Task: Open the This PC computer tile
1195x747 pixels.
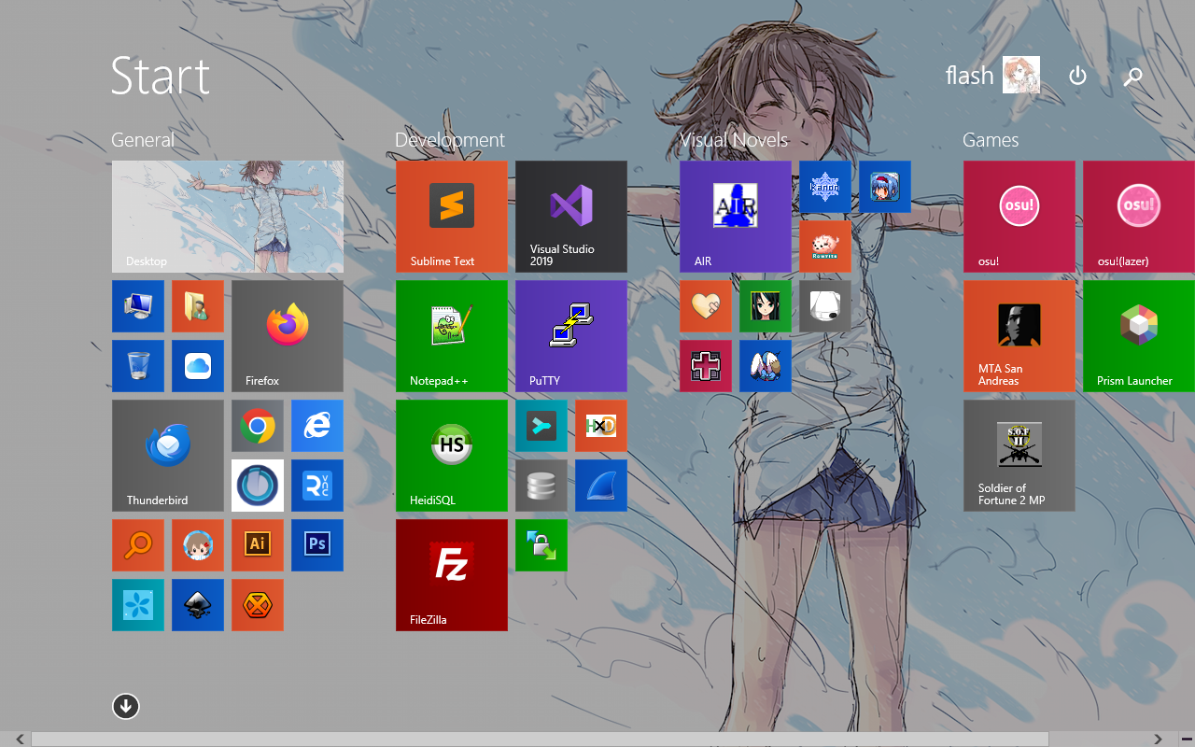Action: [138, 306]
